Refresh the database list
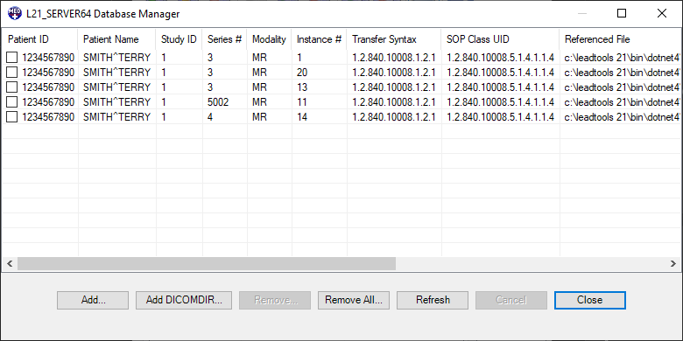 [x=433, y=300]
